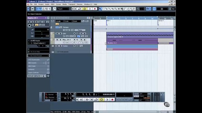Expand the VST Instruments folder
Viewport: 202px width, 113px height.
(x=53, y=52)
